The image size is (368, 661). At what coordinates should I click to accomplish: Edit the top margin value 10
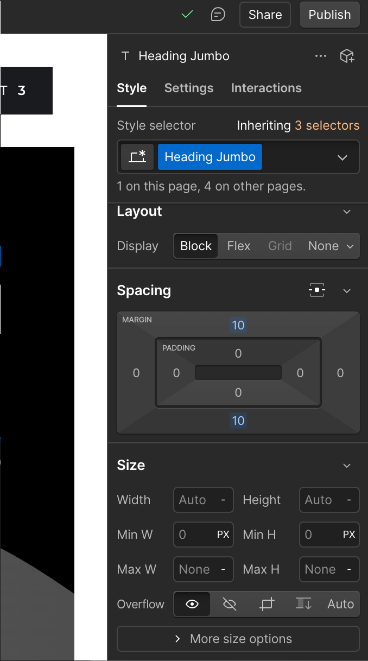click(238, 326)
